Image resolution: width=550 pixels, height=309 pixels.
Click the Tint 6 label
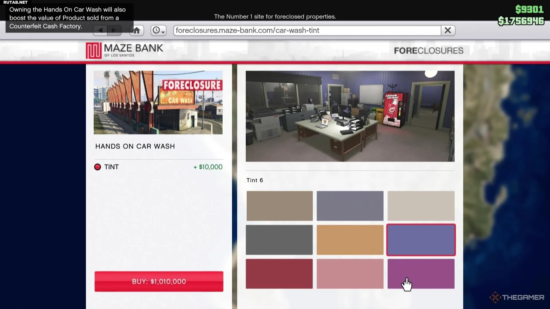click(255, 180)
